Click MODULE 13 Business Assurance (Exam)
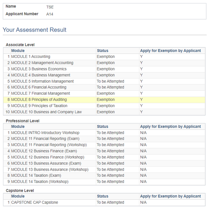210x211 pixels. pyautogui.click(x=46, y=163)
